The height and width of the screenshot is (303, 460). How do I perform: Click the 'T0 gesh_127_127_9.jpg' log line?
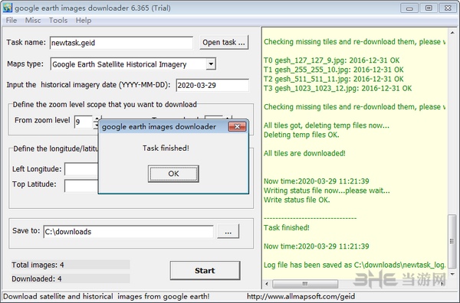coord(331,60)
